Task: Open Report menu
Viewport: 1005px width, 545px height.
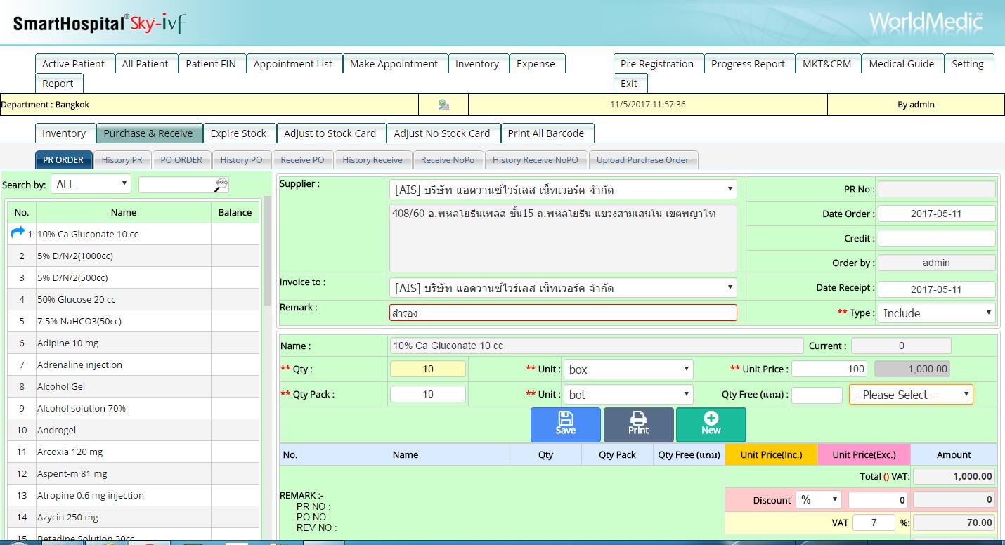Action: [x=58, y=83]
